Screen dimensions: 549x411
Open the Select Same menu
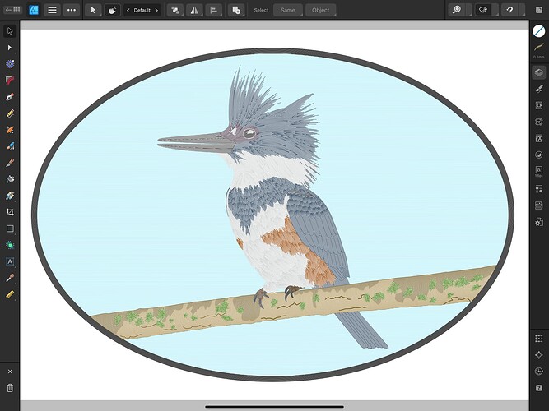[288, 10]
